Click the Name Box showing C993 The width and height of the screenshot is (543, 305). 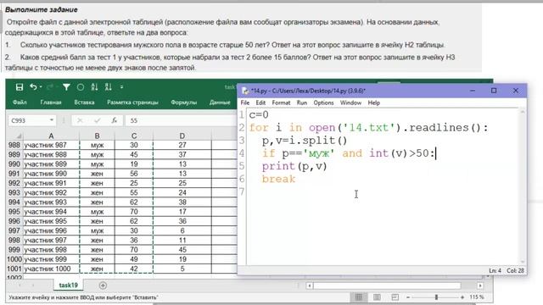pyautogui.click(x=31, y=120)
